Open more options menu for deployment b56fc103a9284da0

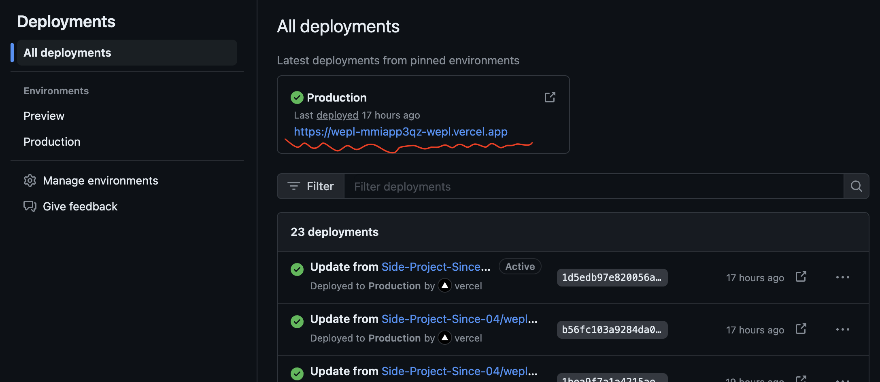point(843,329)
